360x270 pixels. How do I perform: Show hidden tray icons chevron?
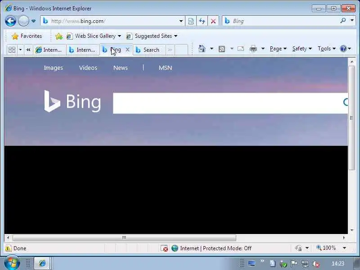tap(262, 261)
